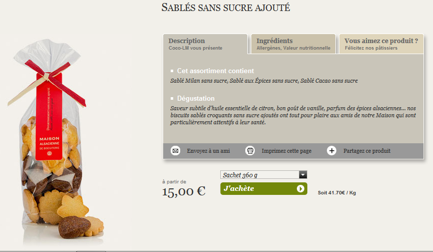
Task: Click the "Cet assortiment contient" heading
Action: click(x=215, y=71)
